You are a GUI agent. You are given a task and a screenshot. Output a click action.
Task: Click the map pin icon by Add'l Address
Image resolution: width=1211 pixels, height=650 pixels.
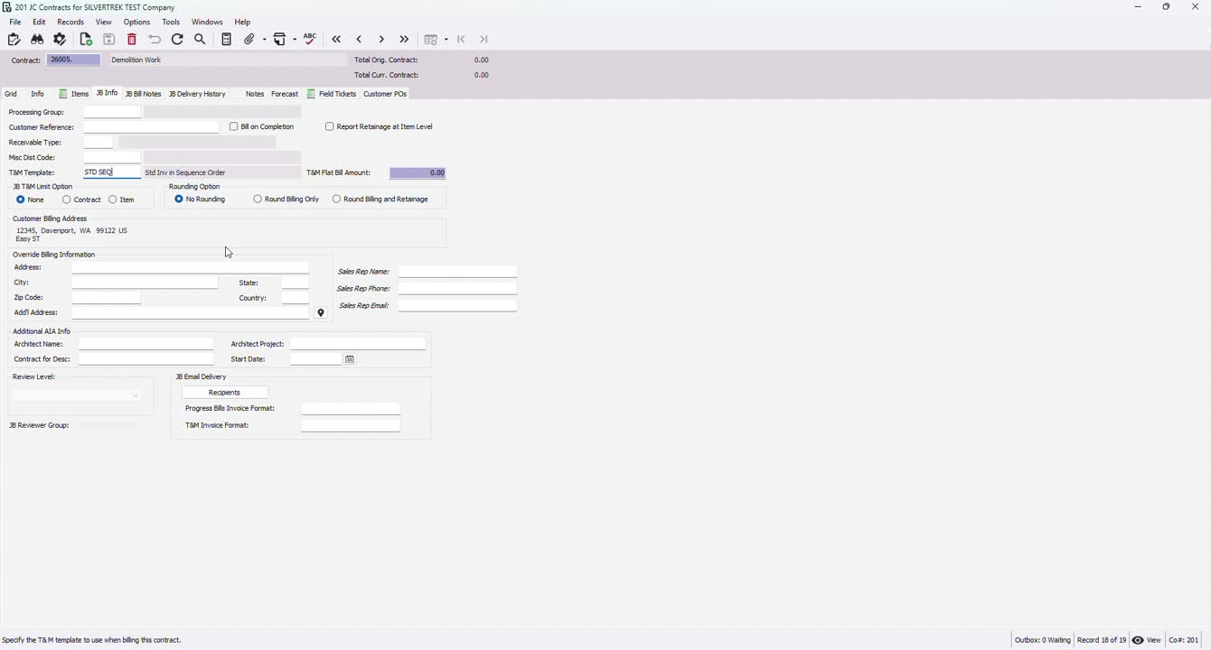(321, 313)
